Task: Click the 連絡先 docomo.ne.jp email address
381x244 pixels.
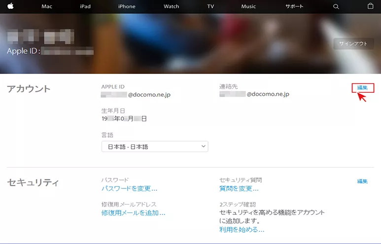Action: pyautogui.click(x=254, y=94)
